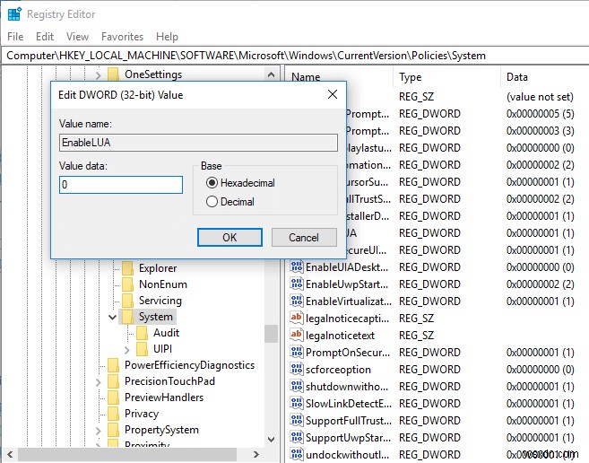Click the legalnoticetext string value icon
The width and height of the screenshot is (589, 463).
[297, 335]
